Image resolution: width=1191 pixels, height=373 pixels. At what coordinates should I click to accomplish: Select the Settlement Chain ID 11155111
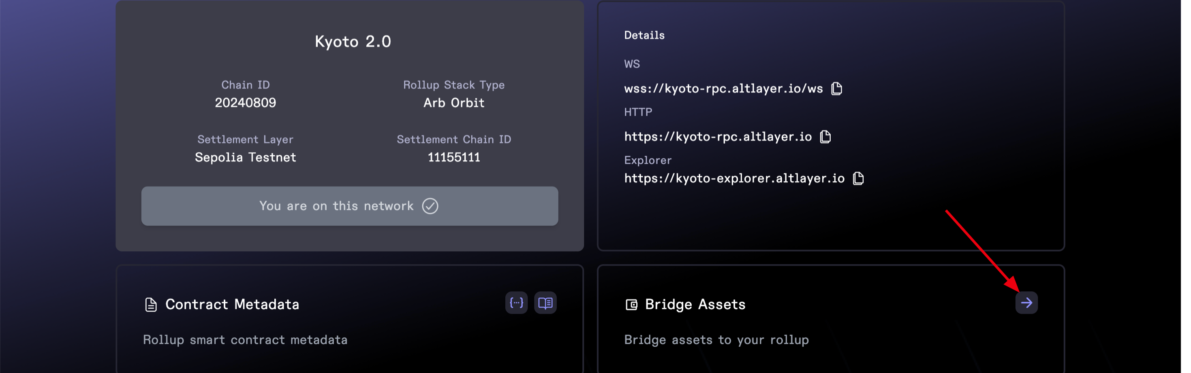453,157
